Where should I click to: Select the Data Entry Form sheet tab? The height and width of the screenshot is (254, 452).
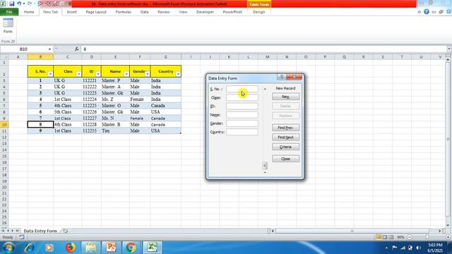pyautogui.click(x=40, y=231)
